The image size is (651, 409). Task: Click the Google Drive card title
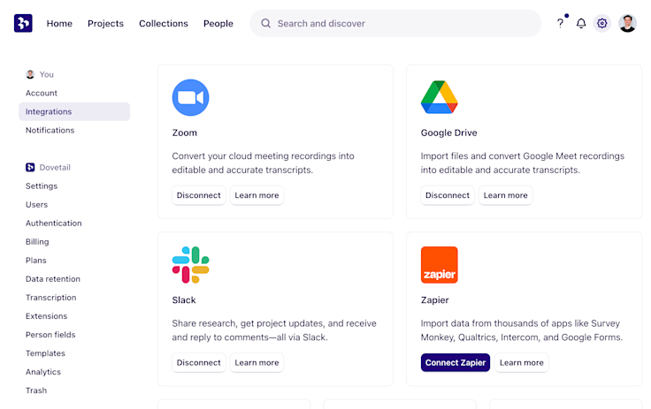pos(448,133)
